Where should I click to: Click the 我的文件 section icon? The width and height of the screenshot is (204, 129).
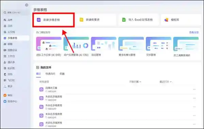pyautogui.click(x=38, y=67)
